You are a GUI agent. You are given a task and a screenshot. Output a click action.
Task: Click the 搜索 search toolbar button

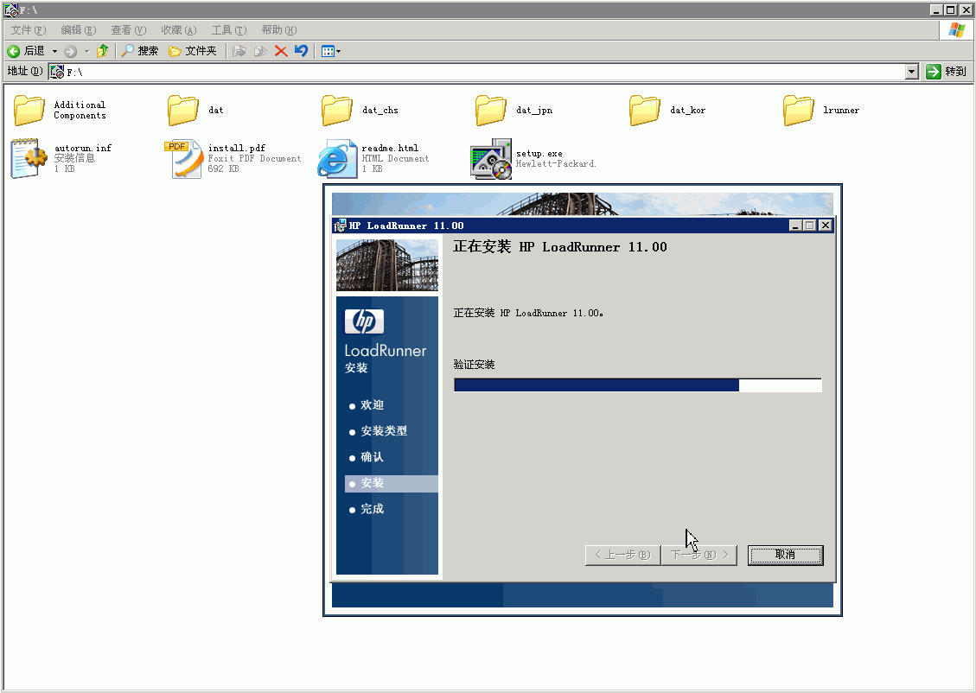[140, 51]
